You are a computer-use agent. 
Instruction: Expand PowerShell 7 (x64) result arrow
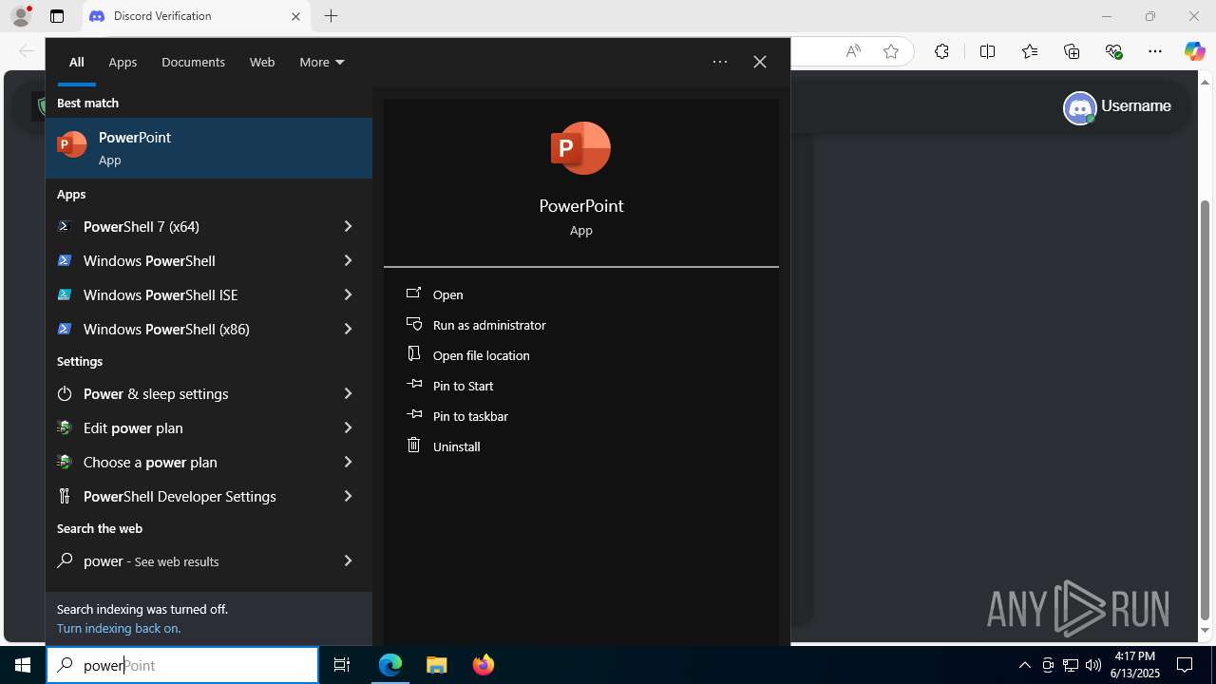point(348,226)
